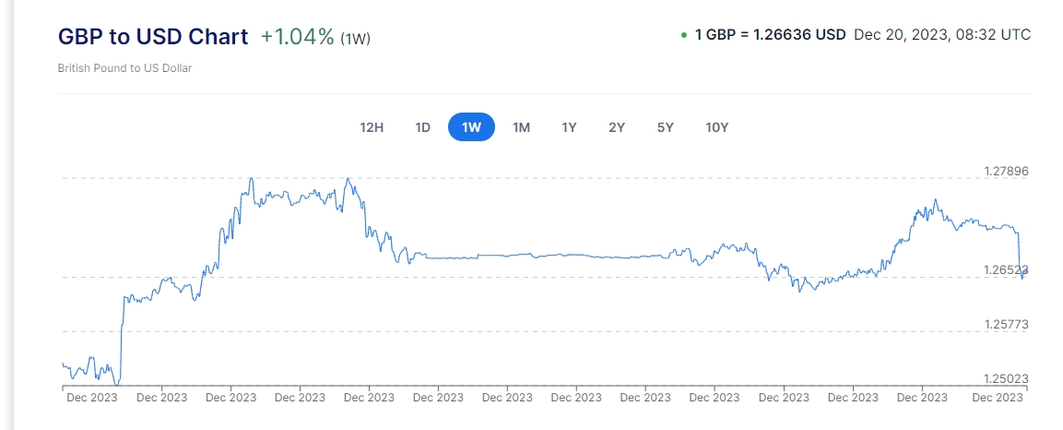
Task: Click the 1.26523 y-axis label
Action: (1001, 270)
